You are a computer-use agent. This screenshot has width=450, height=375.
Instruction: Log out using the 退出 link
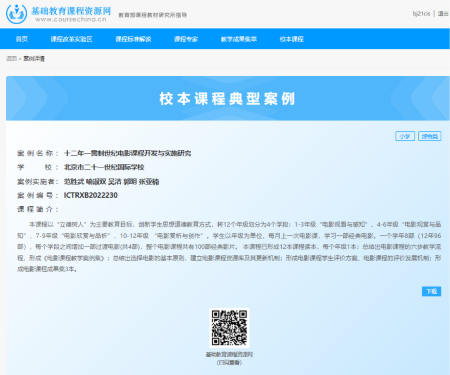(443, 13)
